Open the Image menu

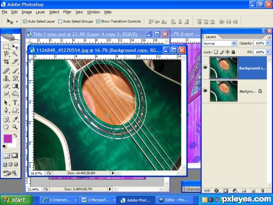pos(27,12)
